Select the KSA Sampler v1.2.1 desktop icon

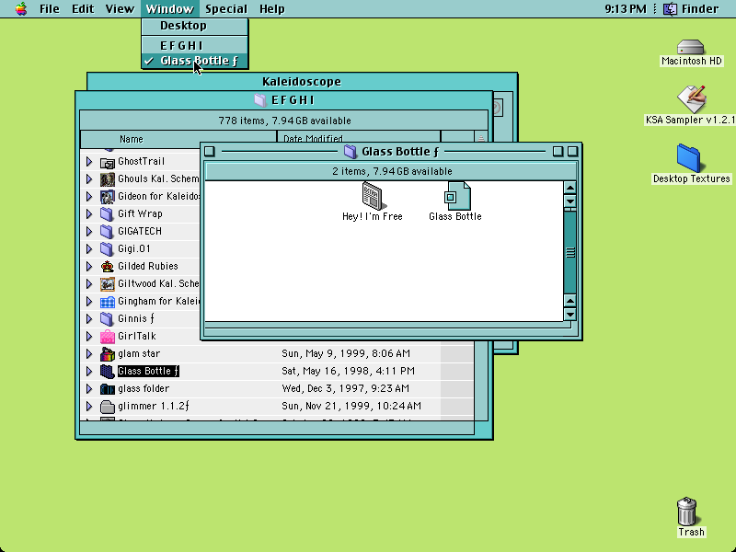[x=692, y=98]
